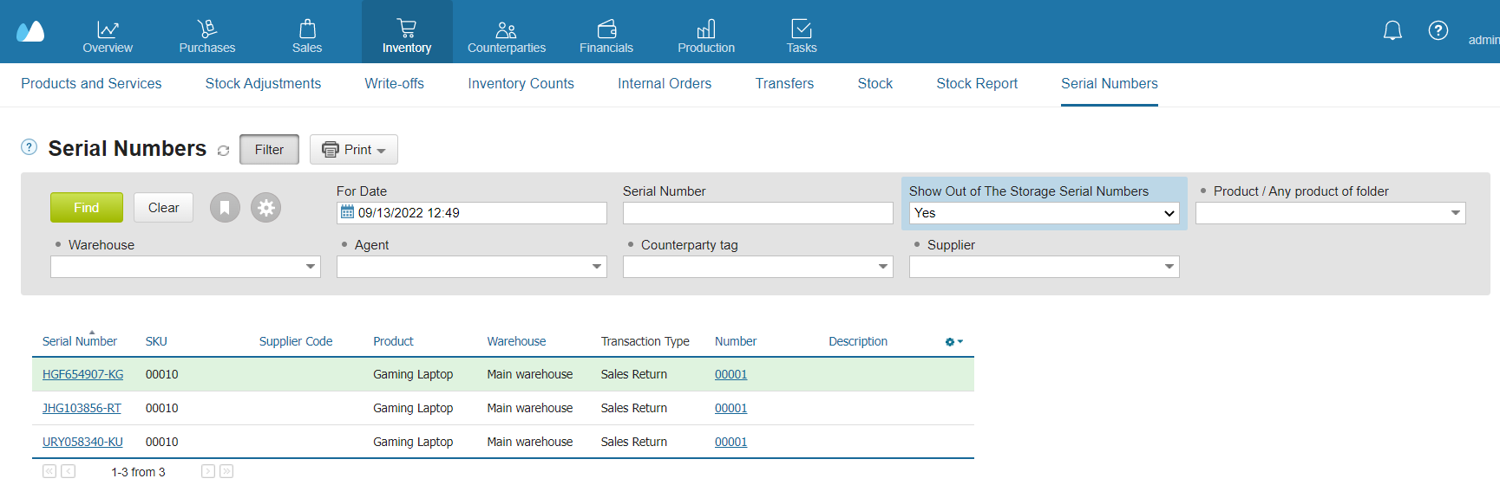The image size is (1500, 498).
Task: Go to previous page of results
Action: (69, 471)
